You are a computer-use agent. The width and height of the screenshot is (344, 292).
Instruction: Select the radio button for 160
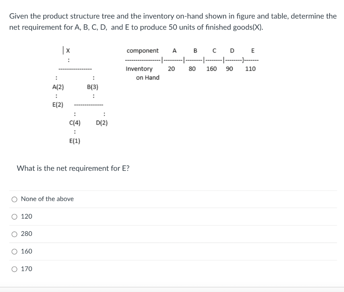coord(14,251)
